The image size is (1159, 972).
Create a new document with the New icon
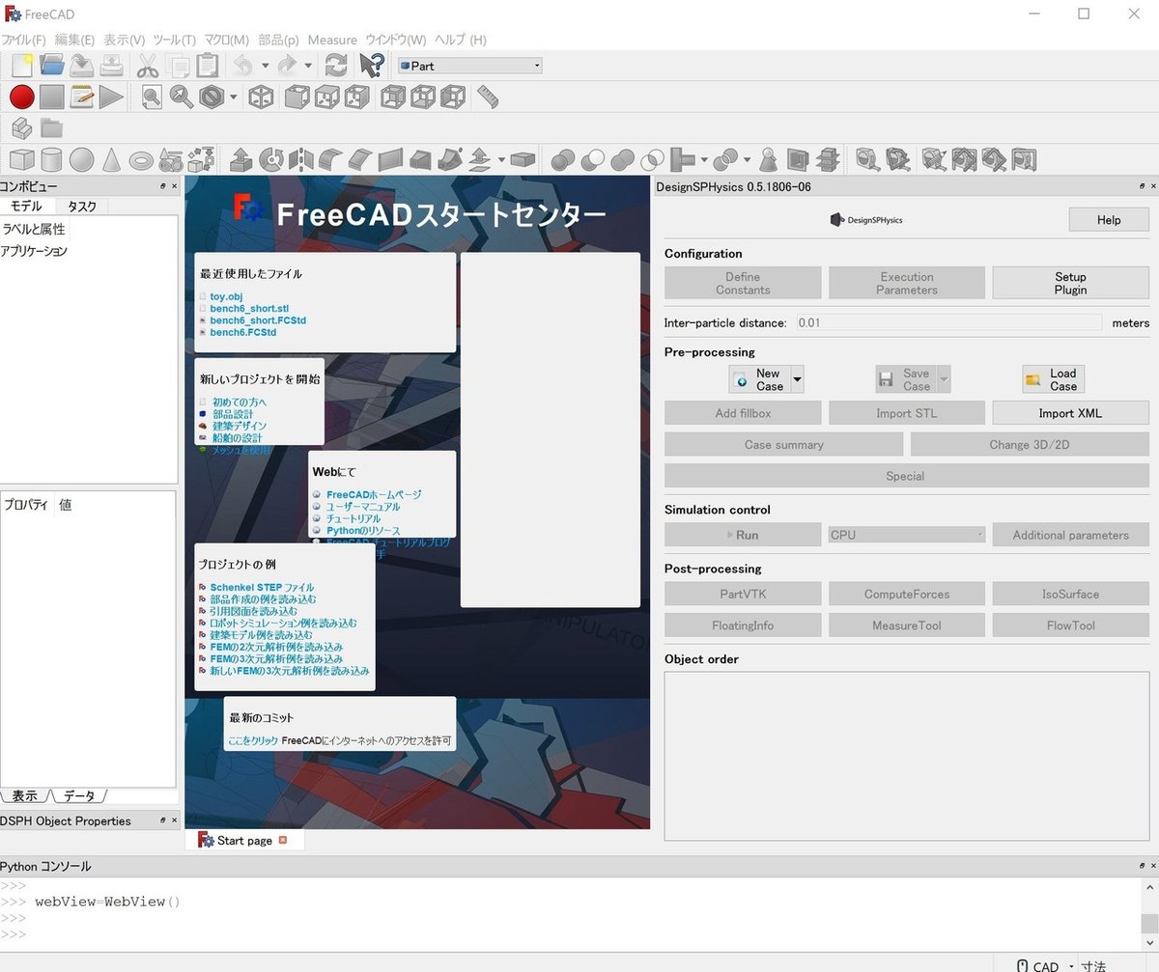(21, 66)
